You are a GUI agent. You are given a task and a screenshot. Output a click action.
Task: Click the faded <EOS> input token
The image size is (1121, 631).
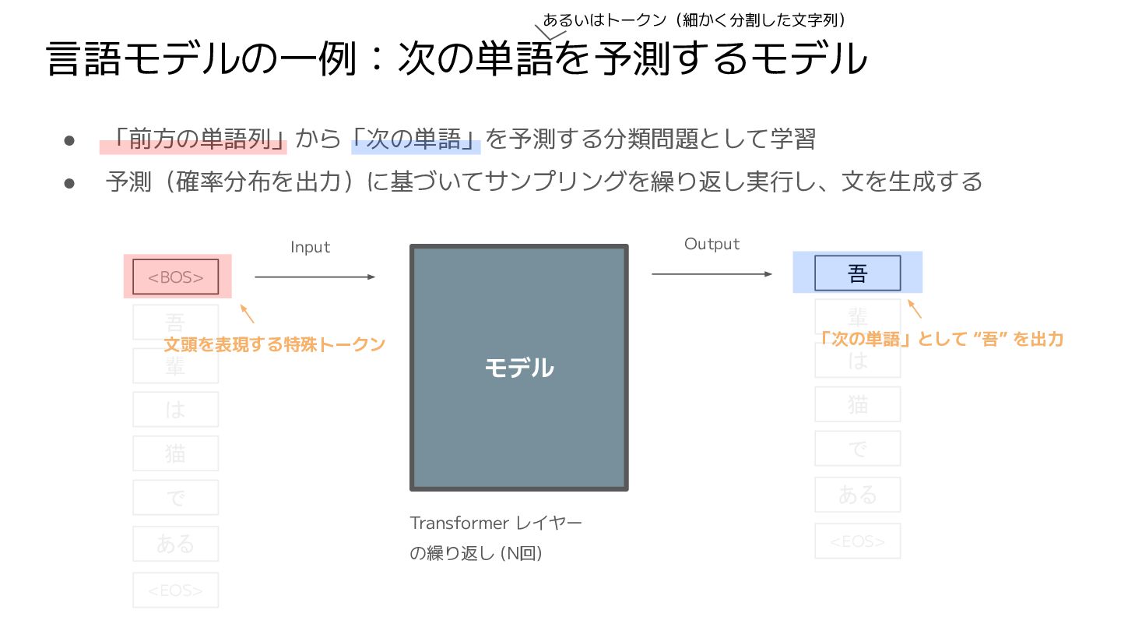176,590
